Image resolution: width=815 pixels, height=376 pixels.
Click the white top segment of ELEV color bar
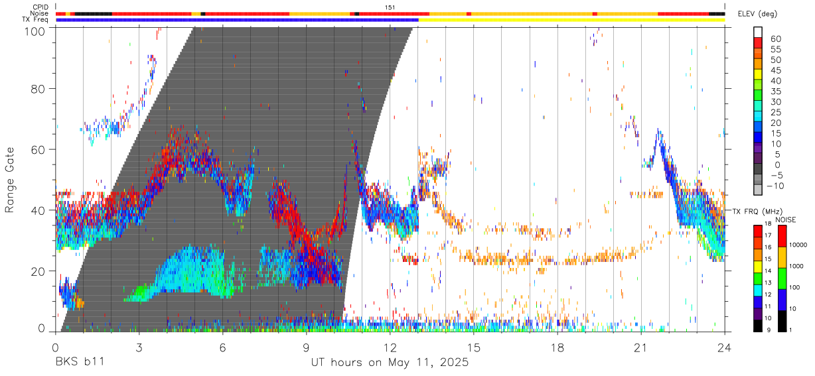(x=759, y=31)
